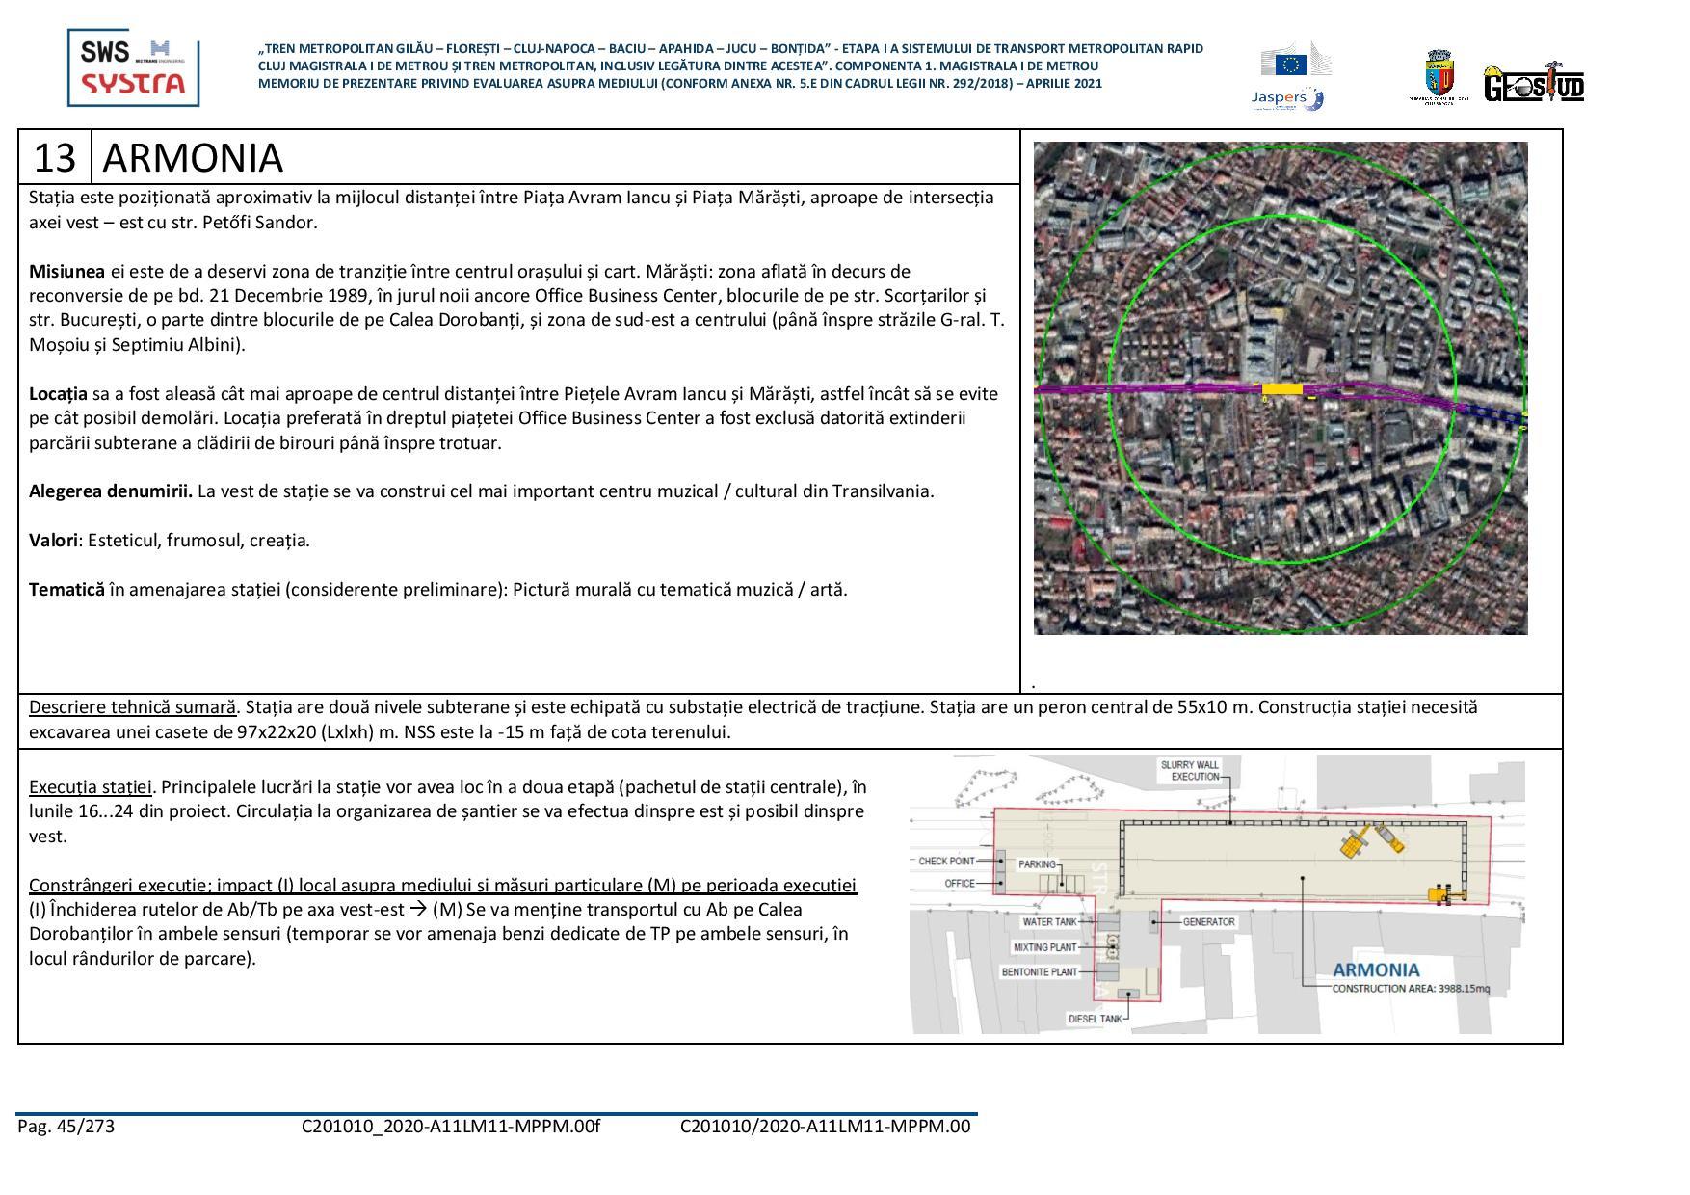Image resolution: width=1690 pixels, height=1195 pixels.
Task: Click the GeoStud logo
Action: point(1532,85)
